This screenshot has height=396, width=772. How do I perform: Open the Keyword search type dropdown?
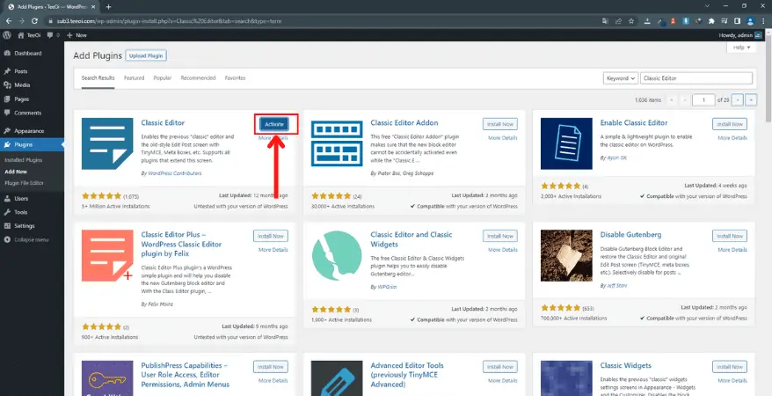pyautogui.click(x=621, y=78)
